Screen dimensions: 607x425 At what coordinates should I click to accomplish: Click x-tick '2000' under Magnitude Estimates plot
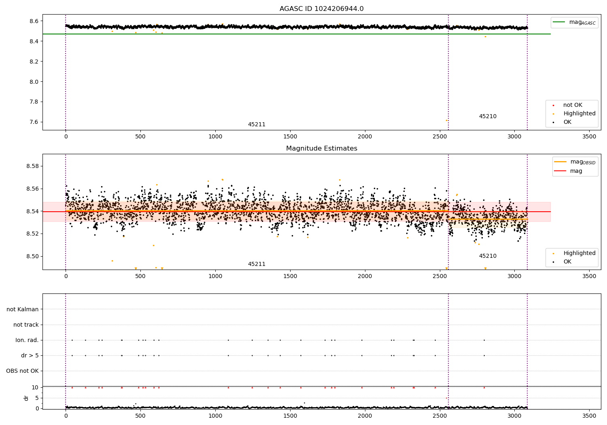coord(365,276)
